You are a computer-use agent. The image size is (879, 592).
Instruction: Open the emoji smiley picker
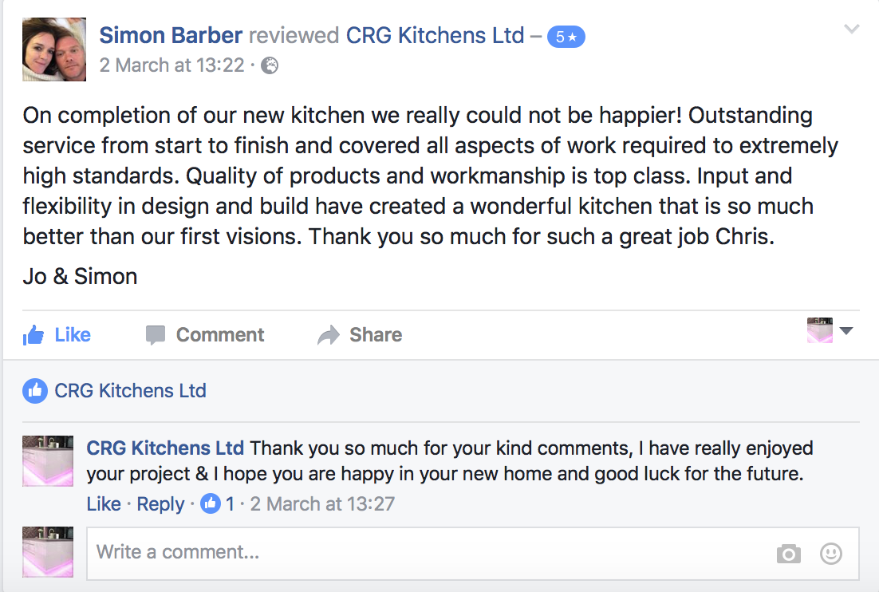(x=831, y=554)
